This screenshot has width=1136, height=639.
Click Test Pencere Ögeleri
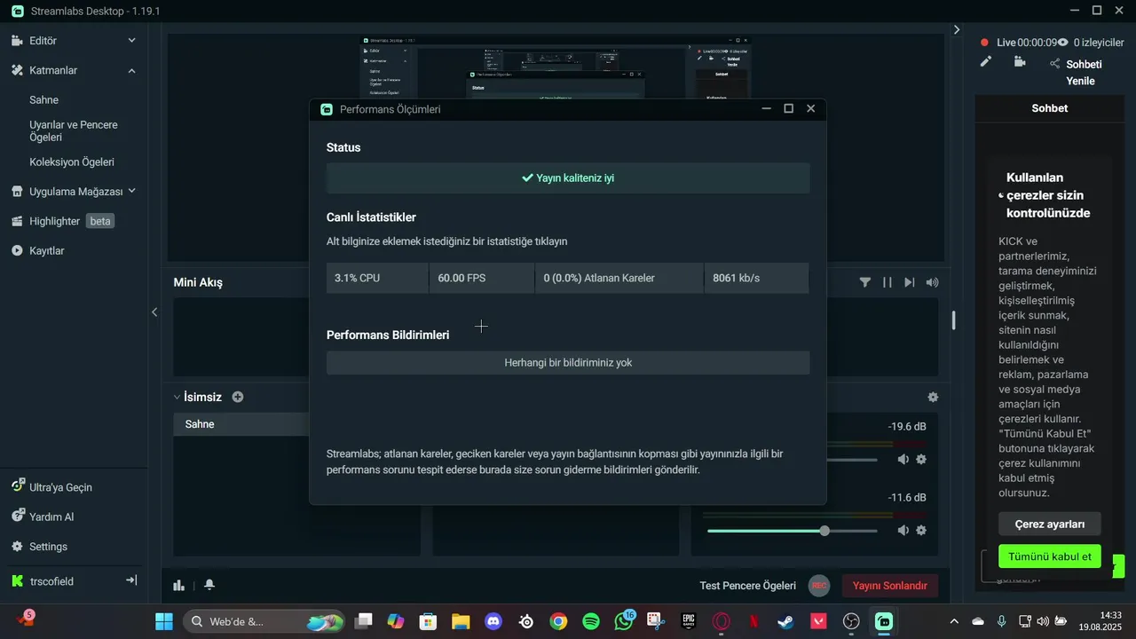(x=747, y=586)
